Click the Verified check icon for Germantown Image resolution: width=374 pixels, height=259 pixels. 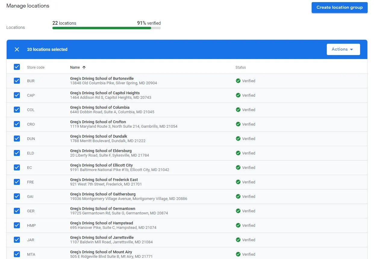(x=238, y=211)
